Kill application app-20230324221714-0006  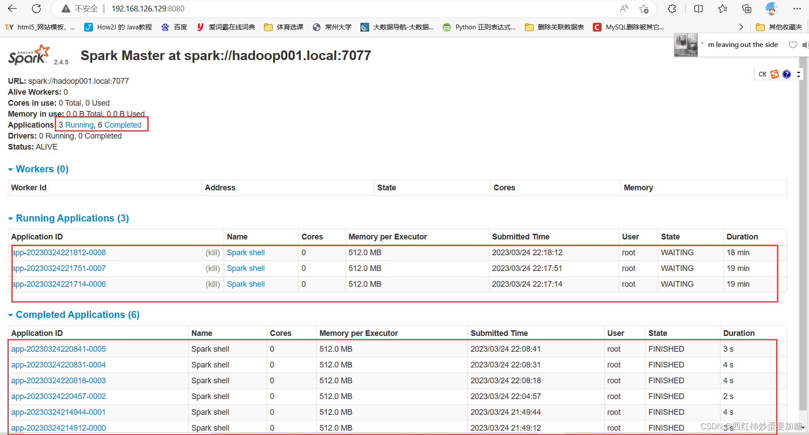(x=213, y=284)
